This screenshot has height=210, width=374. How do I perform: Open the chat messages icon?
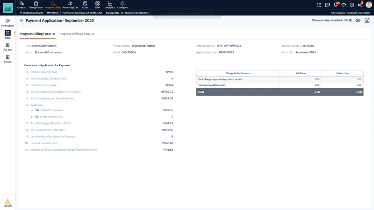coord(327,5)
